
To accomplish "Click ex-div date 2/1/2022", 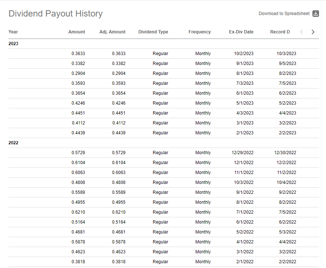I will click(245, 262).
